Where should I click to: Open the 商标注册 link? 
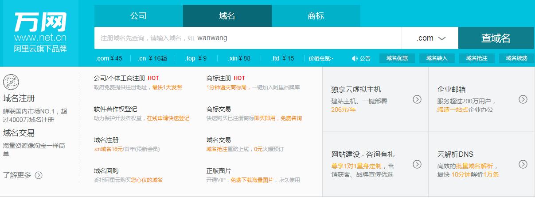219,78
